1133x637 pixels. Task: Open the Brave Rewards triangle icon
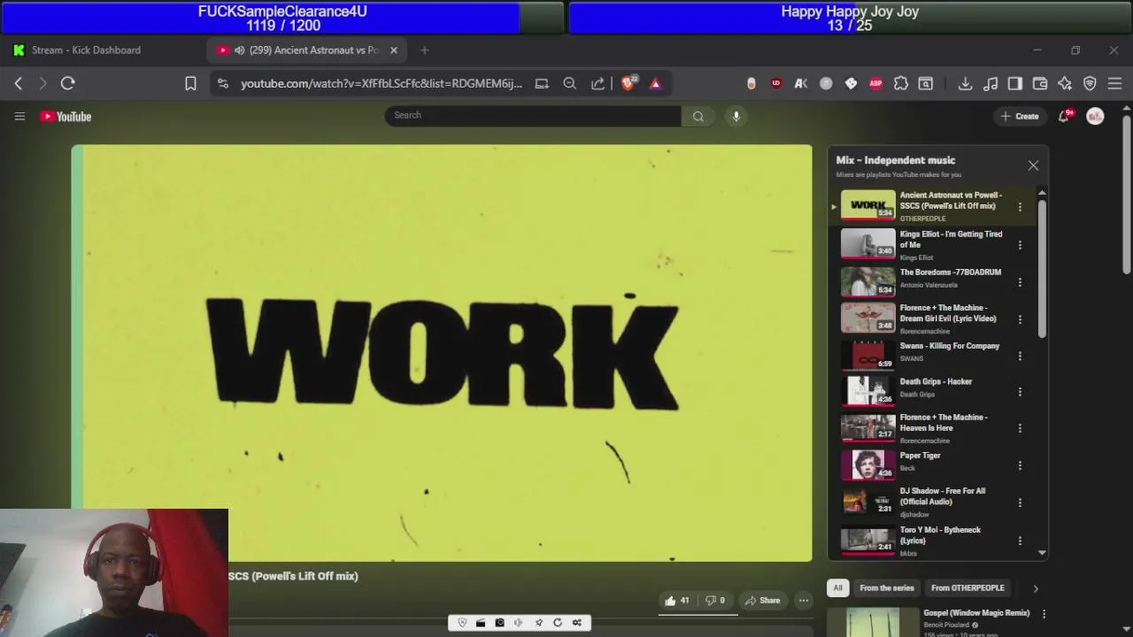pos(656,83)
